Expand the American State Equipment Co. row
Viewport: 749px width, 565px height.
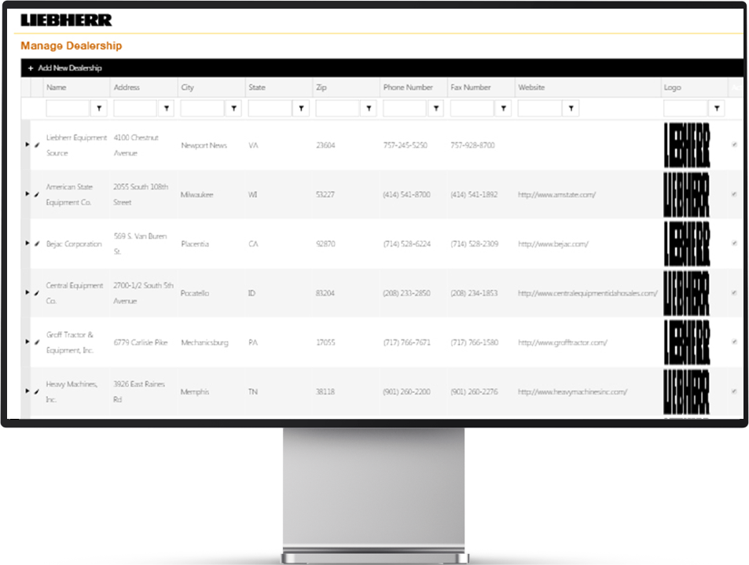(x=26, y=195)
